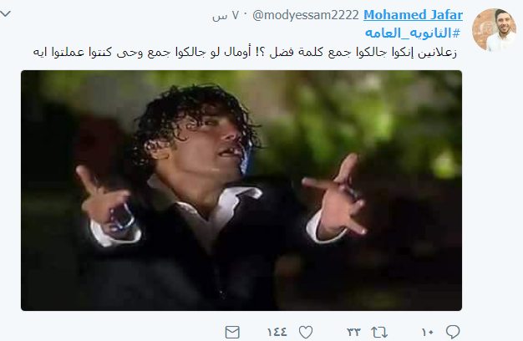
Task: Open the attached meme image
Action: 241,191
